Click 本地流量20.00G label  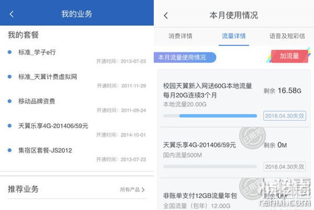(x=185, y=105)
